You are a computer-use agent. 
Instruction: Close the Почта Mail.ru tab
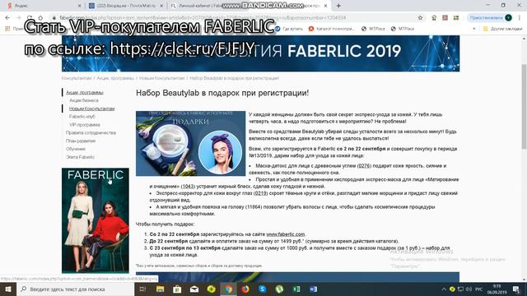[x=161, y=6]
